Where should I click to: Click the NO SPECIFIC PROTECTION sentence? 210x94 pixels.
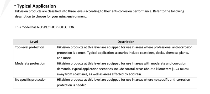tap(45, 27)
